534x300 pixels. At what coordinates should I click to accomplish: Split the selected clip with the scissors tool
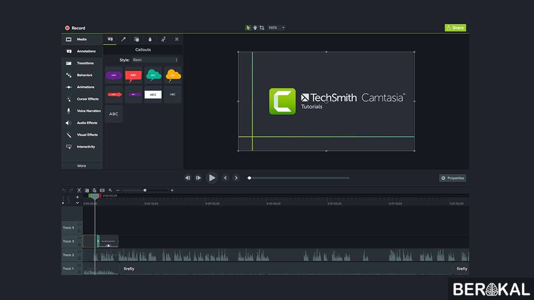(x=79, y=190)
